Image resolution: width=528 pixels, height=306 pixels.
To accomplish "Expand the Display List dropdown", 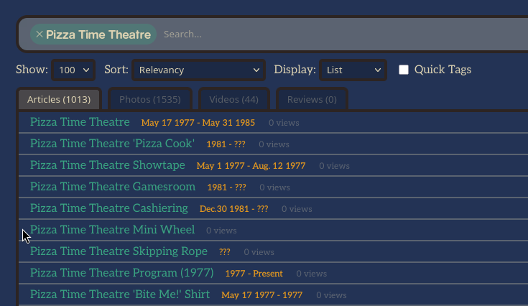I will pyautogui.click(x=353, y=70).
